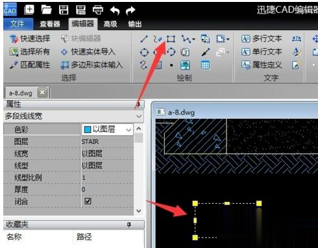
Task: Click the top-right yellow grip of selected rectangle
Action: [259, 203]
